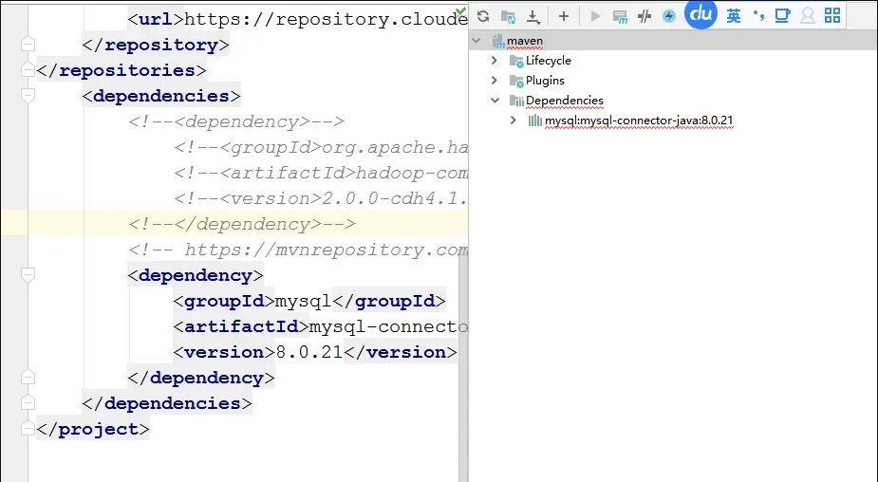Fold the dependencies block in gutter

28,96
